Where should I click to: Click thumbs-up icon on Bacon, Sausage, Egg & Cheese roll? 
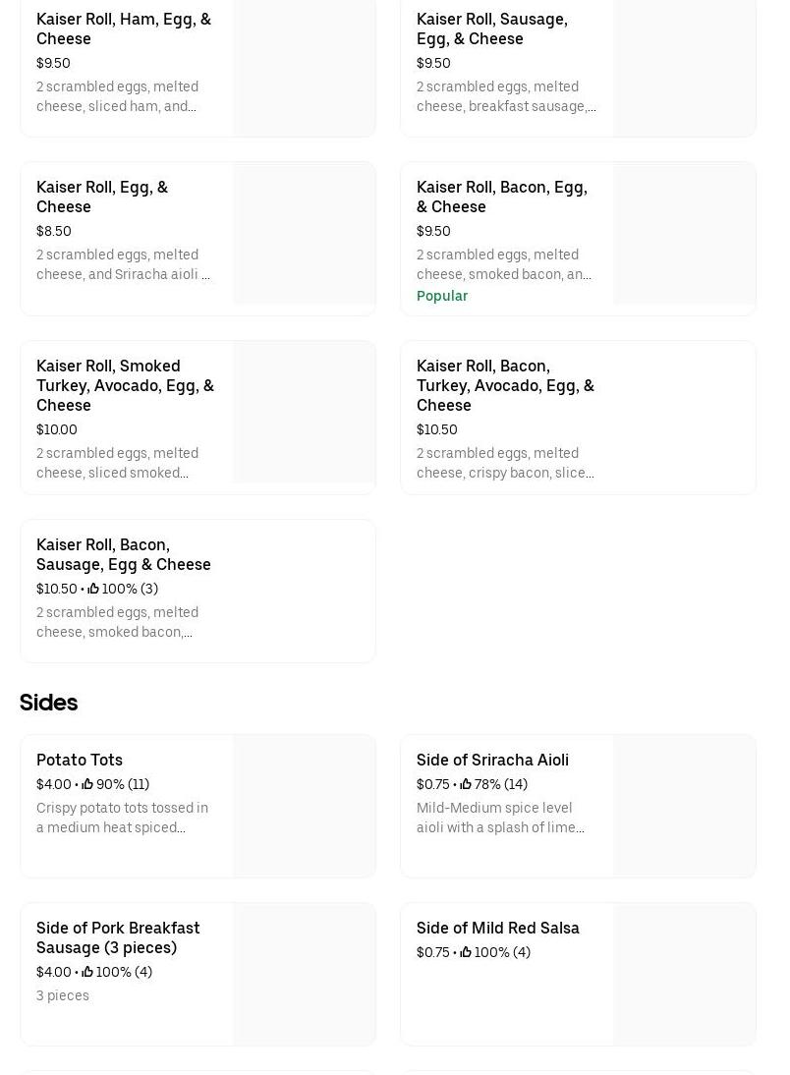(93, 589)
